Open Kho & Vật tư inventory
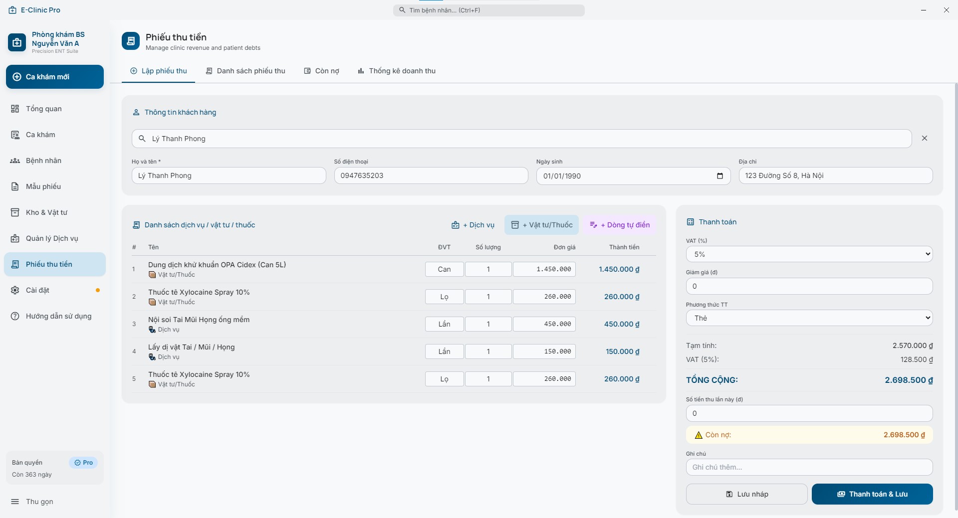This screenshot has height=518, width=958. (x=55, y=212)
